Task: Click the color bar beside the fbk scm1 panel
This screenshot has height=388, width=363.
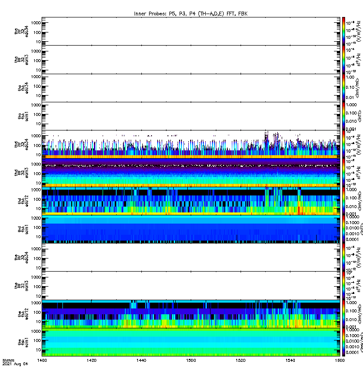Action: 344,342
